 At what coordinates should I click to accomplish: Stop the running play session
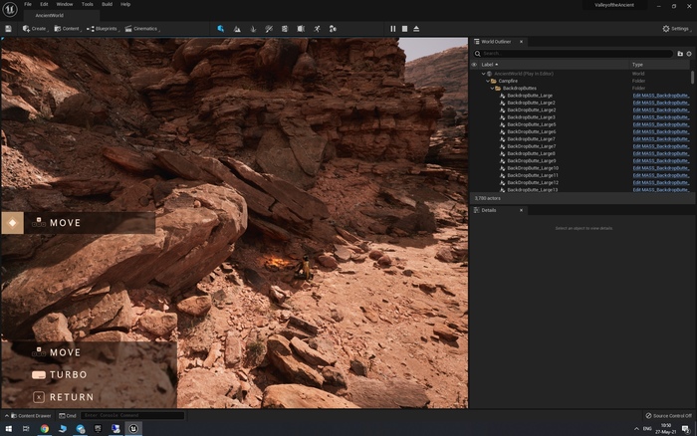tap(404, 29)
